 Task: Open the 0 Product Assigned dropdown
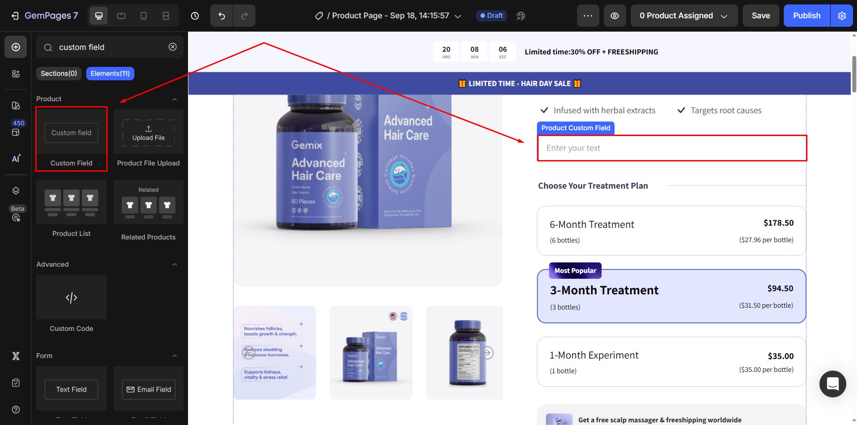coord(683,16)
